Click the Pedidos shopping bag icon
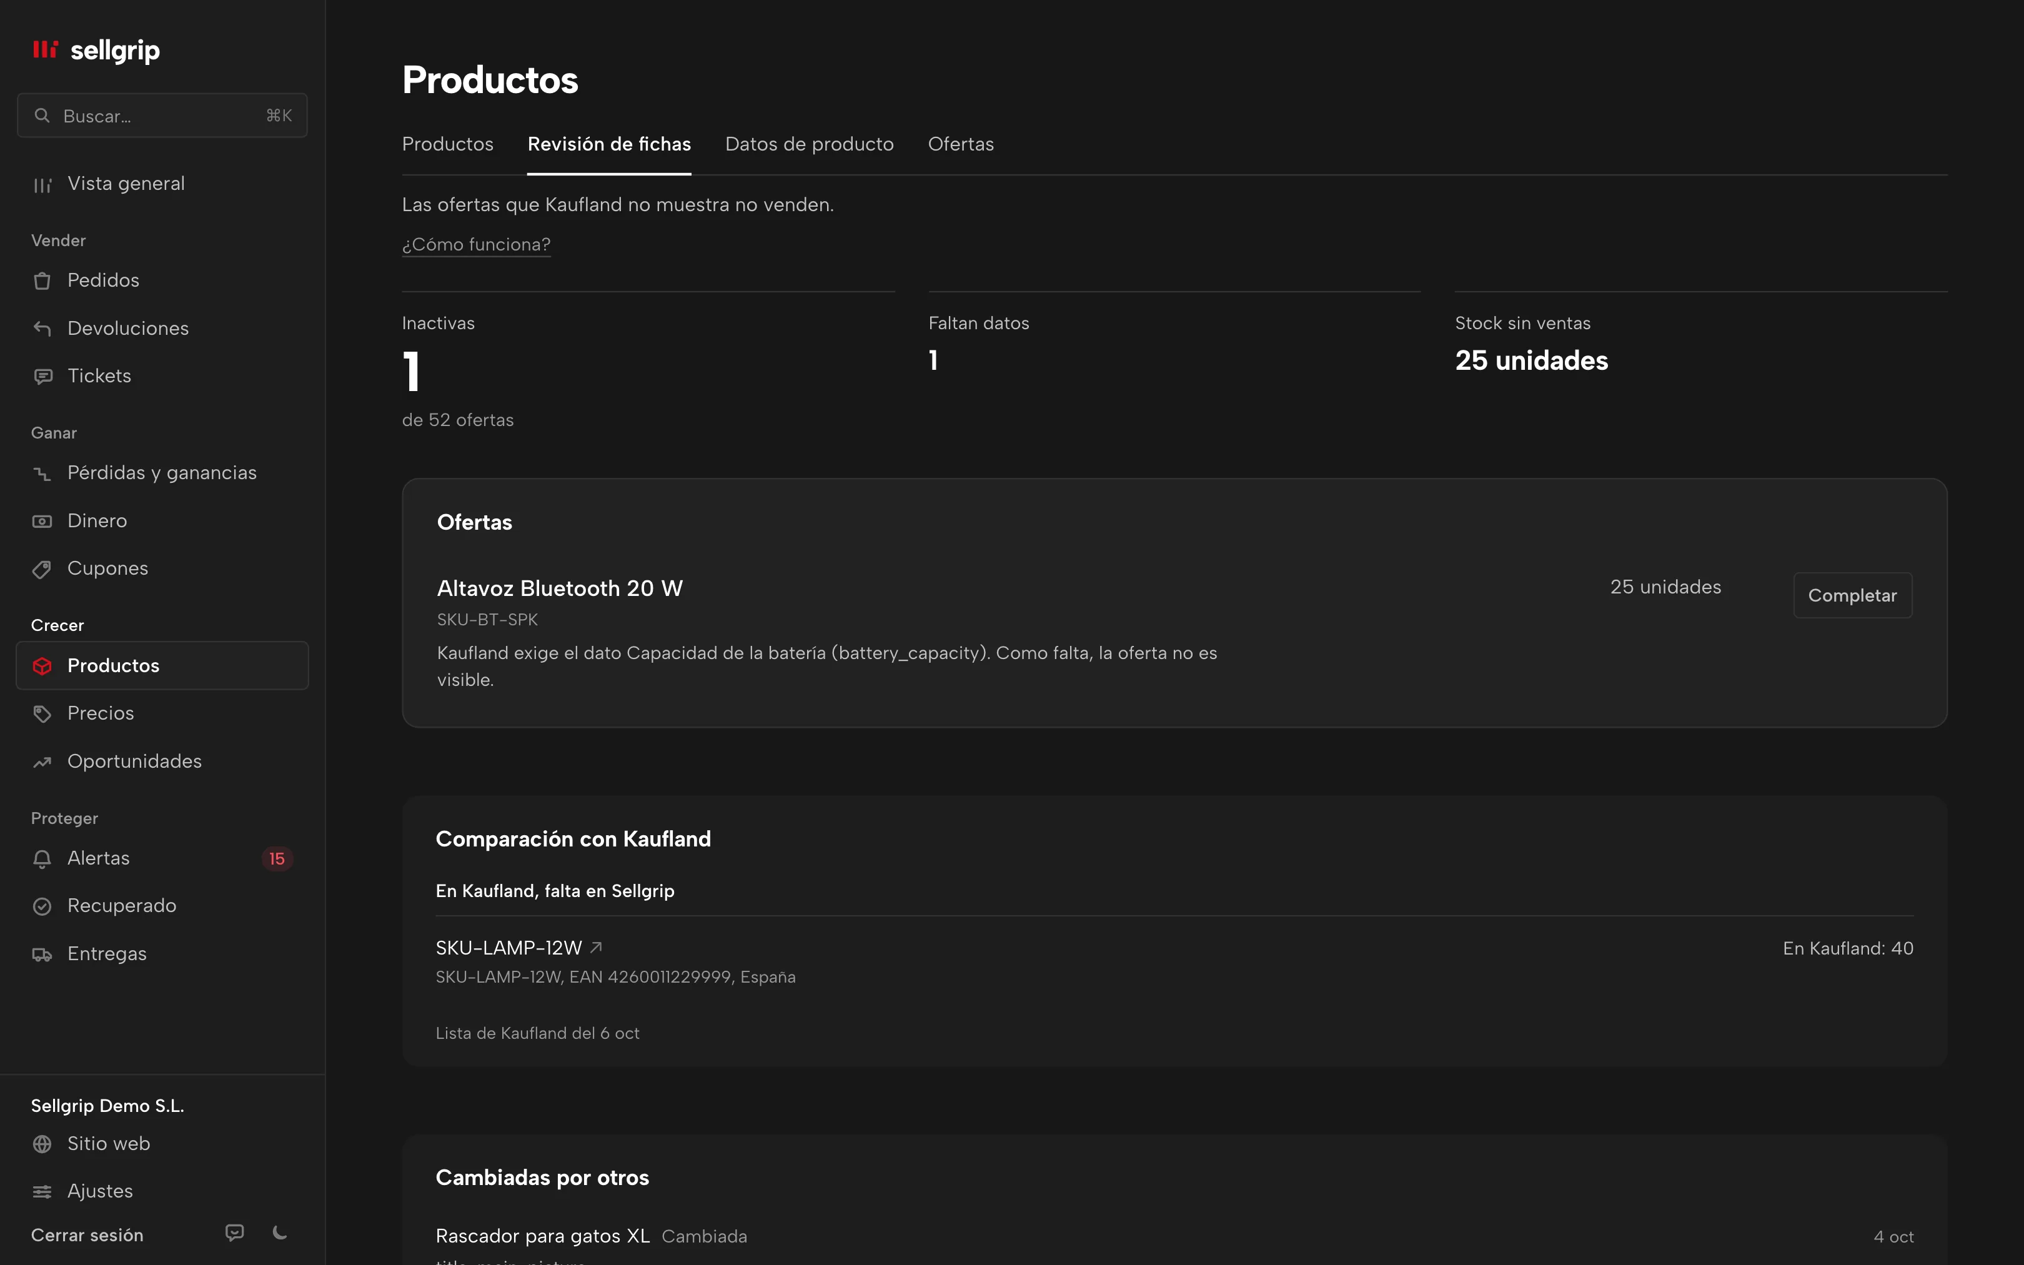This screenshot has width=2024, height=1265. [42, 280]
